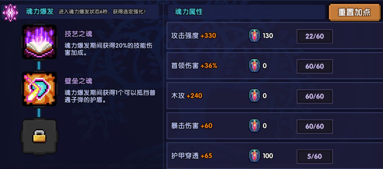
Task: Select the 魂力爆发 header title
Action: tap(40, 12)
